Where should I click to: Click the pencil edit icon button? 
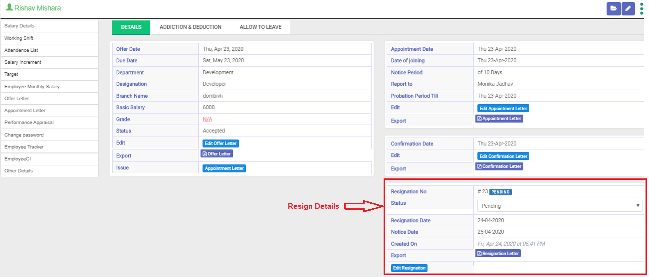628,8
